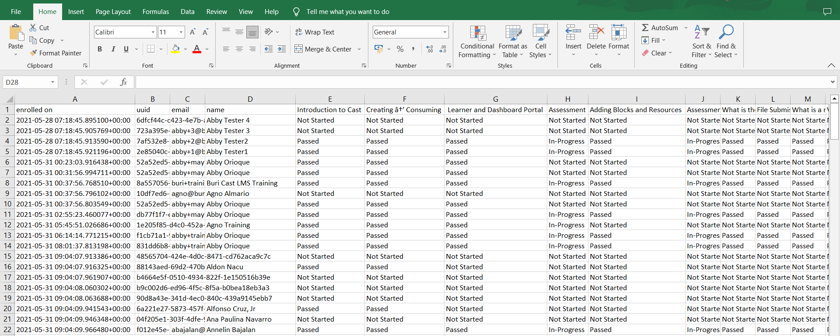Open the font name dropdown

[x=153, y=32]
